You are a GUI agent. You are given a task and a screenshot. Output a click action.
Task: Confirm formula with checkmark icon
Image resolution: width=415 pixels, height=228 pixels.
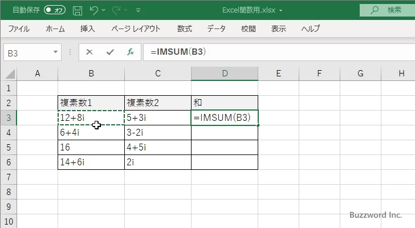coord(110,52)
